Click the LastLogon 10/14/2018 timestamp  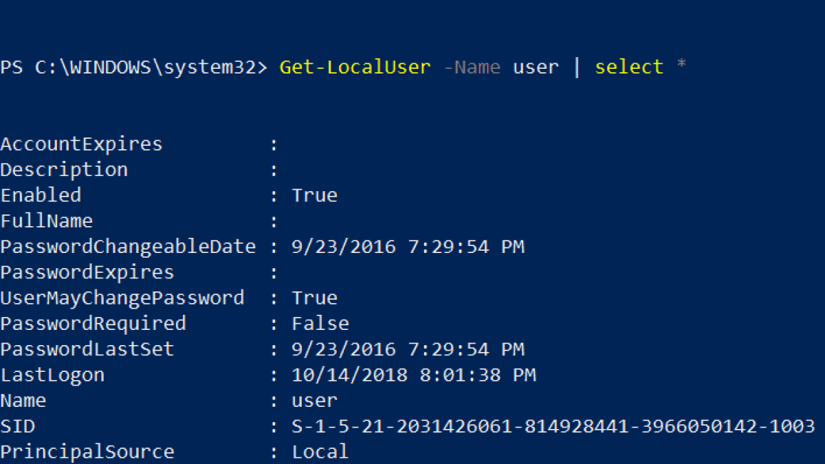pyautogui.click(x=414, y=375)
